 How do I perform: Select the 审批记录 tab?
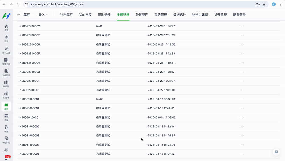click(x=104, y=15)
